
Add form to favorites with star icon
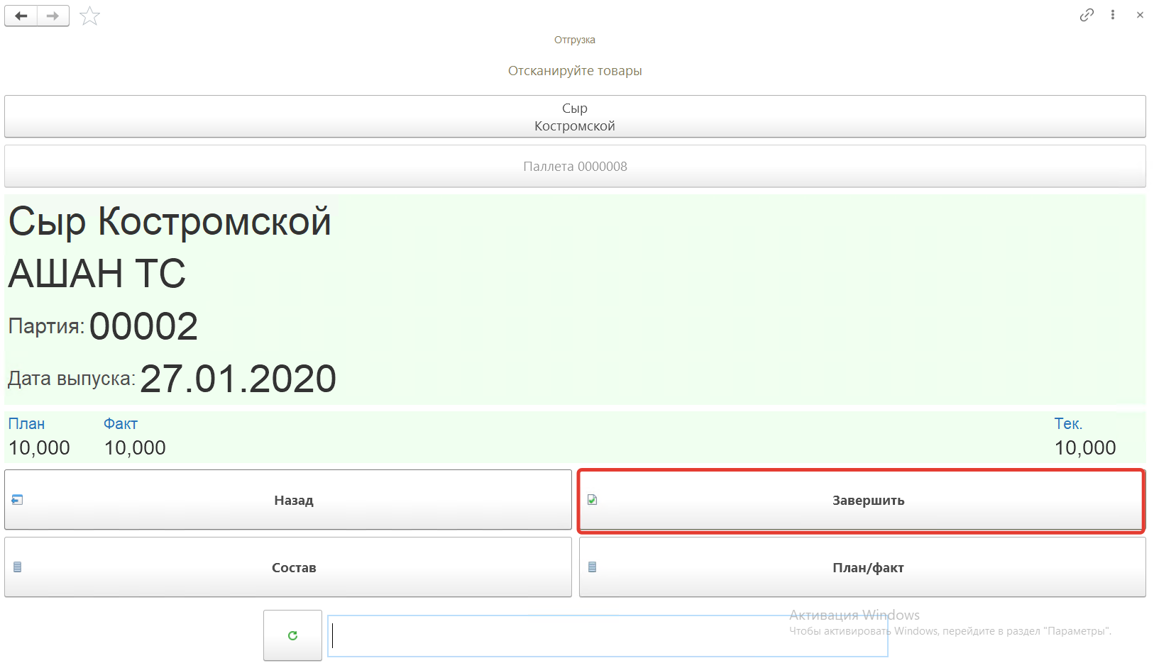point(89,16)
